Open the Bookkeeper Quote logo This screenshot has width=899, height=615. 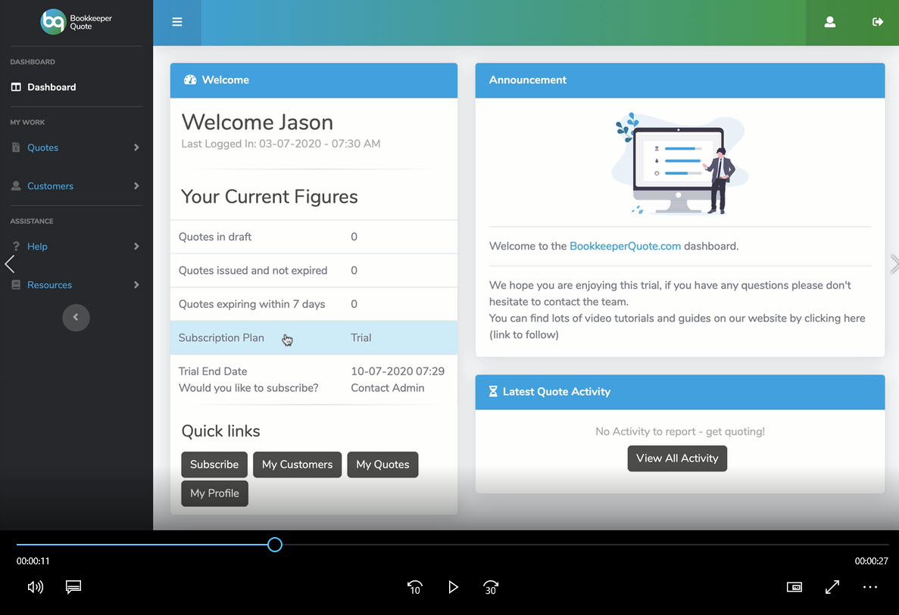(75, 20)
